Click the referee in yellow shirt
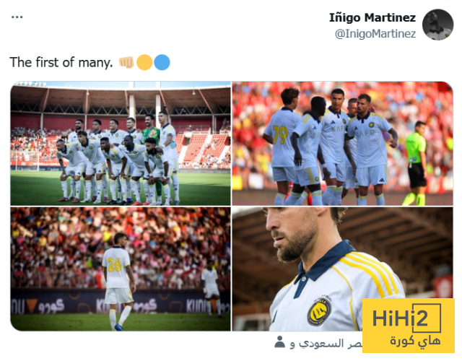 click(416, 163)
